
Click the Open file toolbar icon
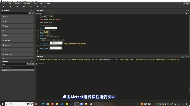tap(10, 7)
